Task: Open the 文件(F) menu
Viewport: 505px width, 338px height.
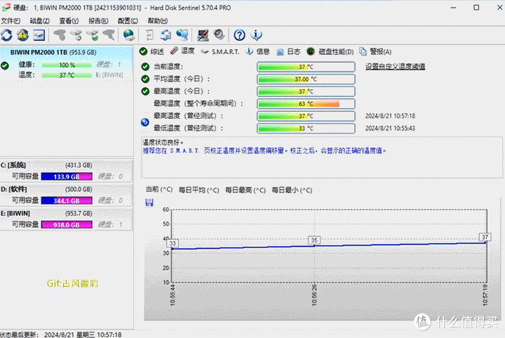Action: click(11, 20)
